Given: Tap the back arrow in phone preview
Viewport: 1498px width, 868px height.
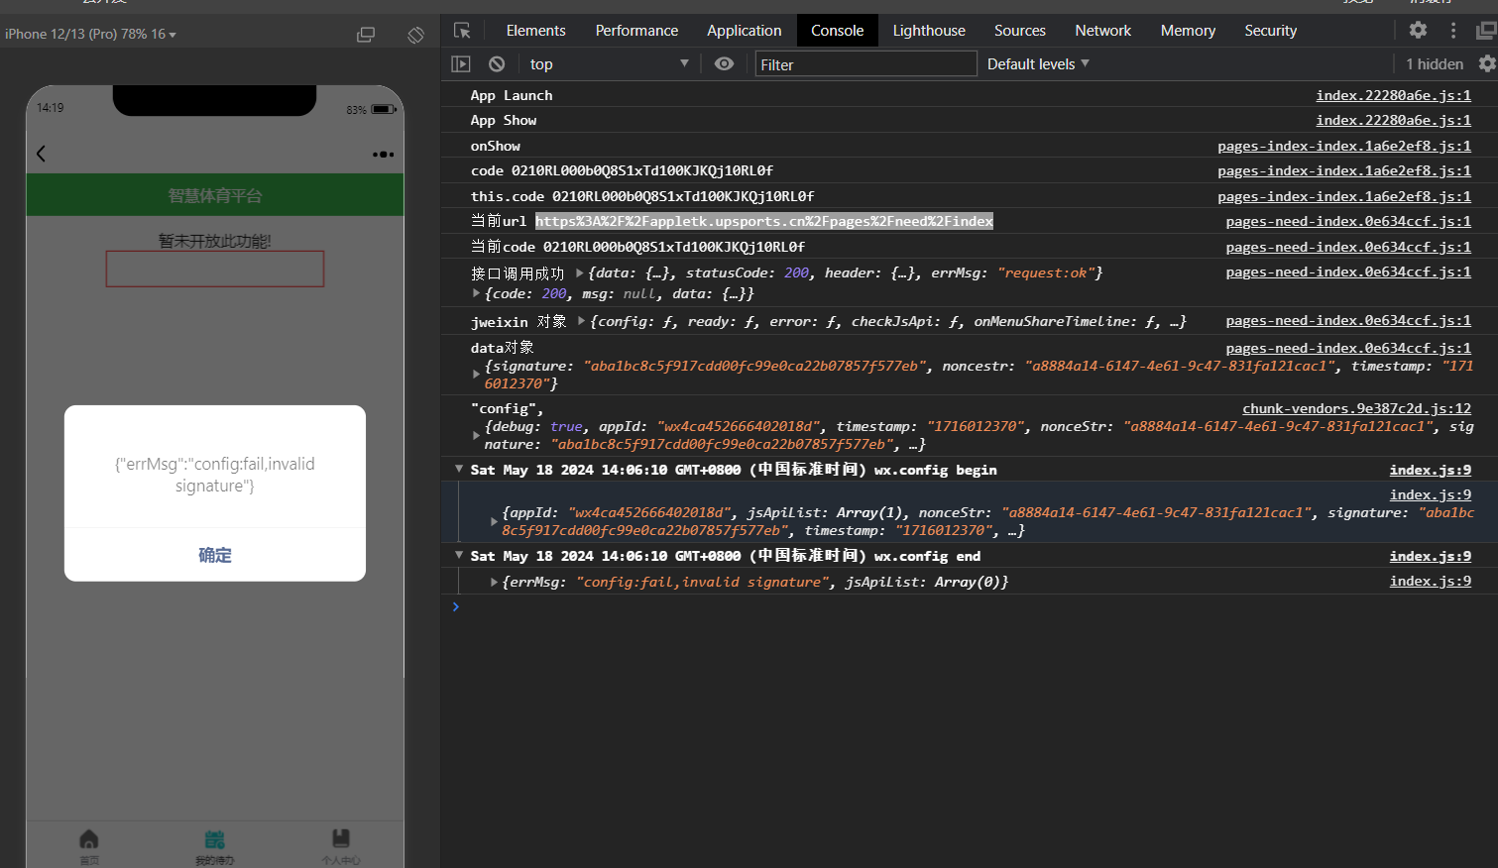Looking at the screenshot, I should coord(41,154).
